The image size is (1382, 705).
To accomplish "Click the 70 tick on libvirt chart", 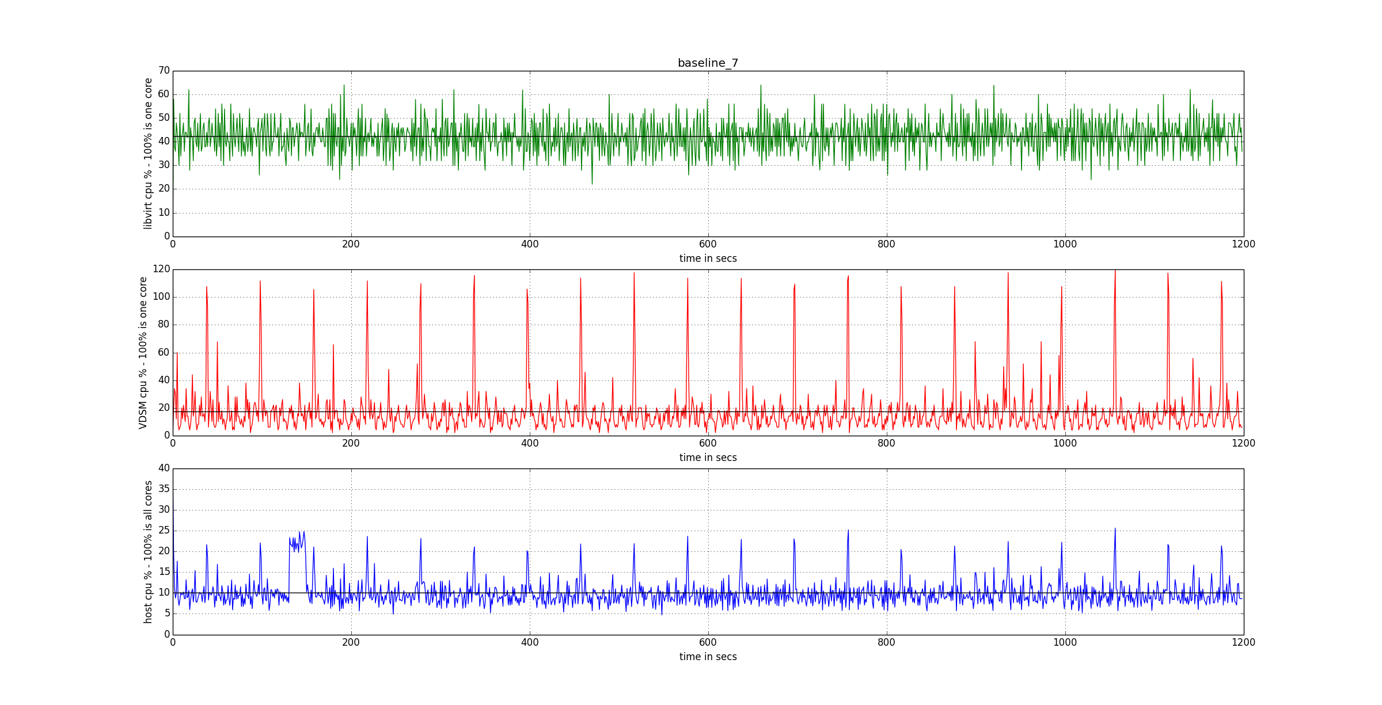I will coord(164,70).
